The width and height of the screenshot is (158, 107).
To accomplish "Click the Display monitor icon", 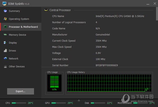I will (x=5, y=42).
